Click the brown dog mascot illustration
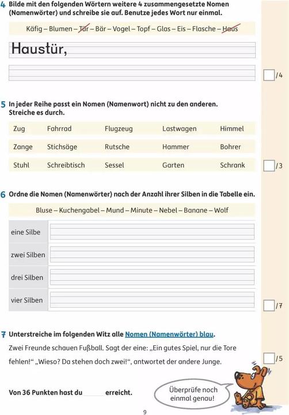Image resolution: width=289 pixels, height=415 pixels. 251,387
